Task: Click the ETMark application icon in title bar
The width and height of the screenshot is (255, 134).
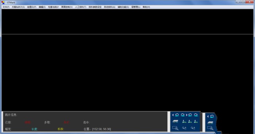Action: 3,3
